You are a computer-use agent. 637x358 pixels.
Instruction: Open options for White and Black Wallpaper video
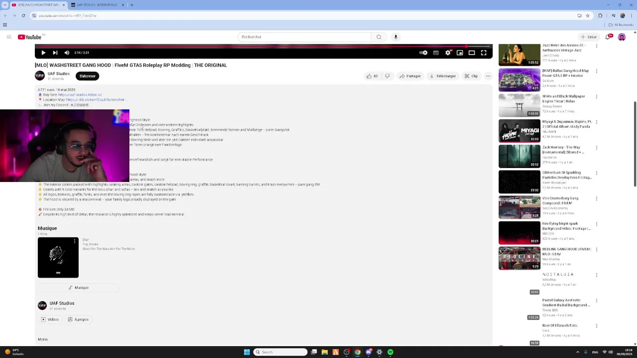point(597,96)
